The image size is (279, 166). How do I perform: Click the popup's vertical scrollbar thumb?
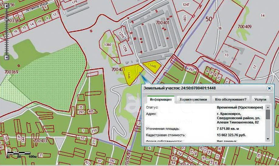pyautogui.click(x=268, y=115)
